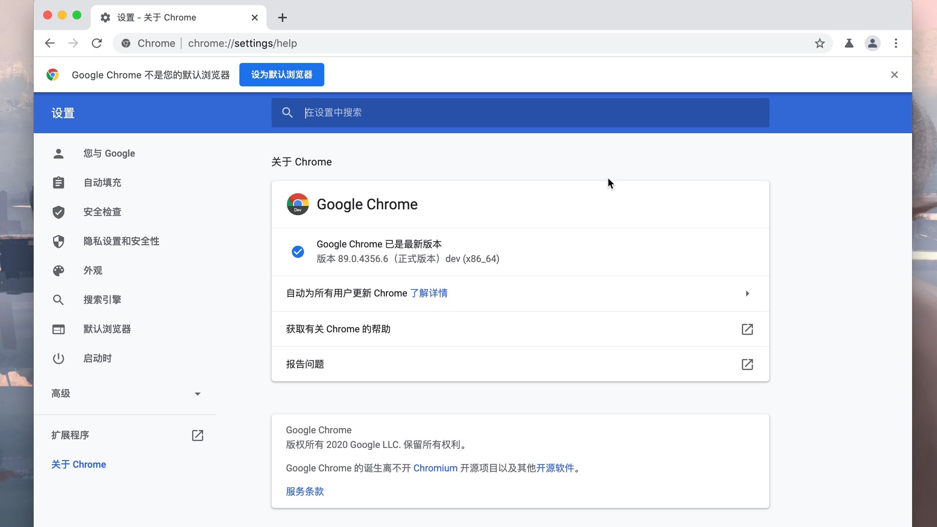937x527 pixels.
Task: Click the Chromium link
Action: (x=435, y=468)
